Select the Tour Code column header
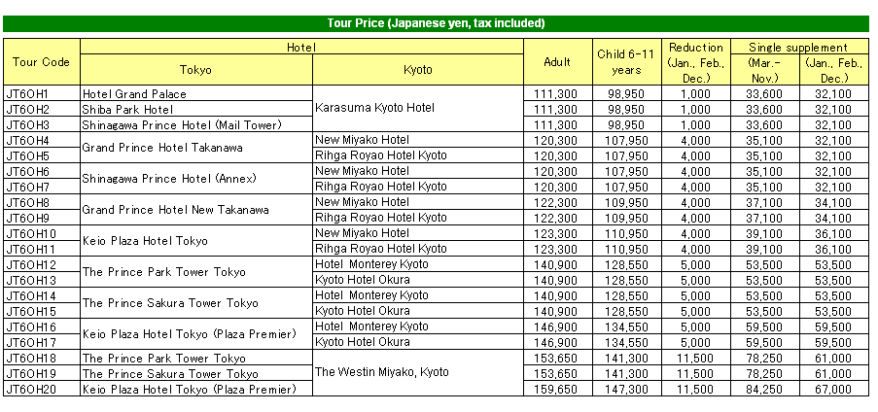The width and height of the screenshot is (878, 412). 42,62
